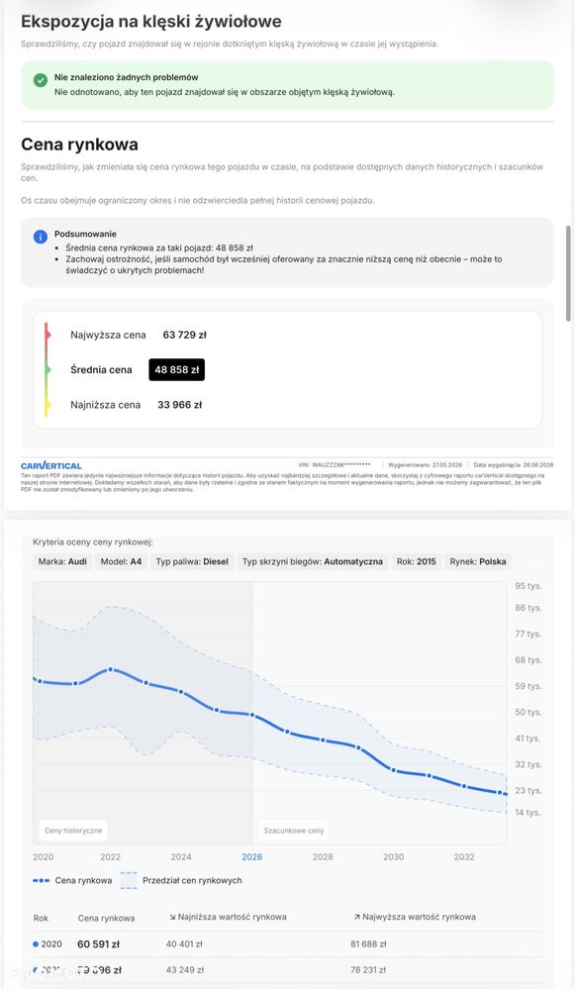Click the green checkmark no-problems icon

41,80
